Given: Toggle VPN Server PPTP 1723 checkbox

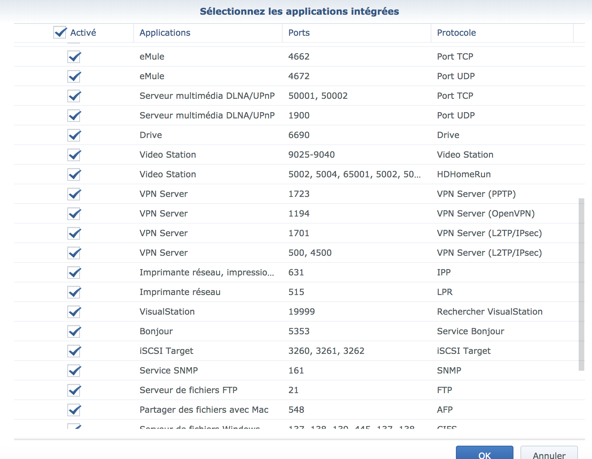Looking at the screenshot, I should click(x=74, y=194).
